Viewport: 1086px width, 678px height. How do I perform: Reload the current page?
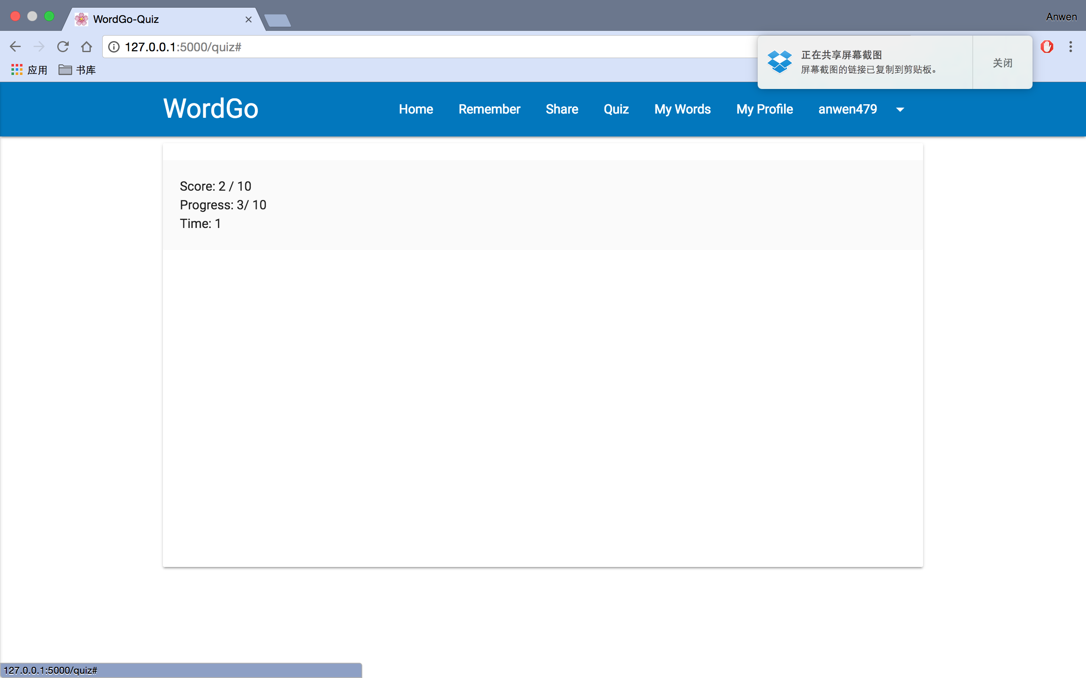tap(63, 47)
